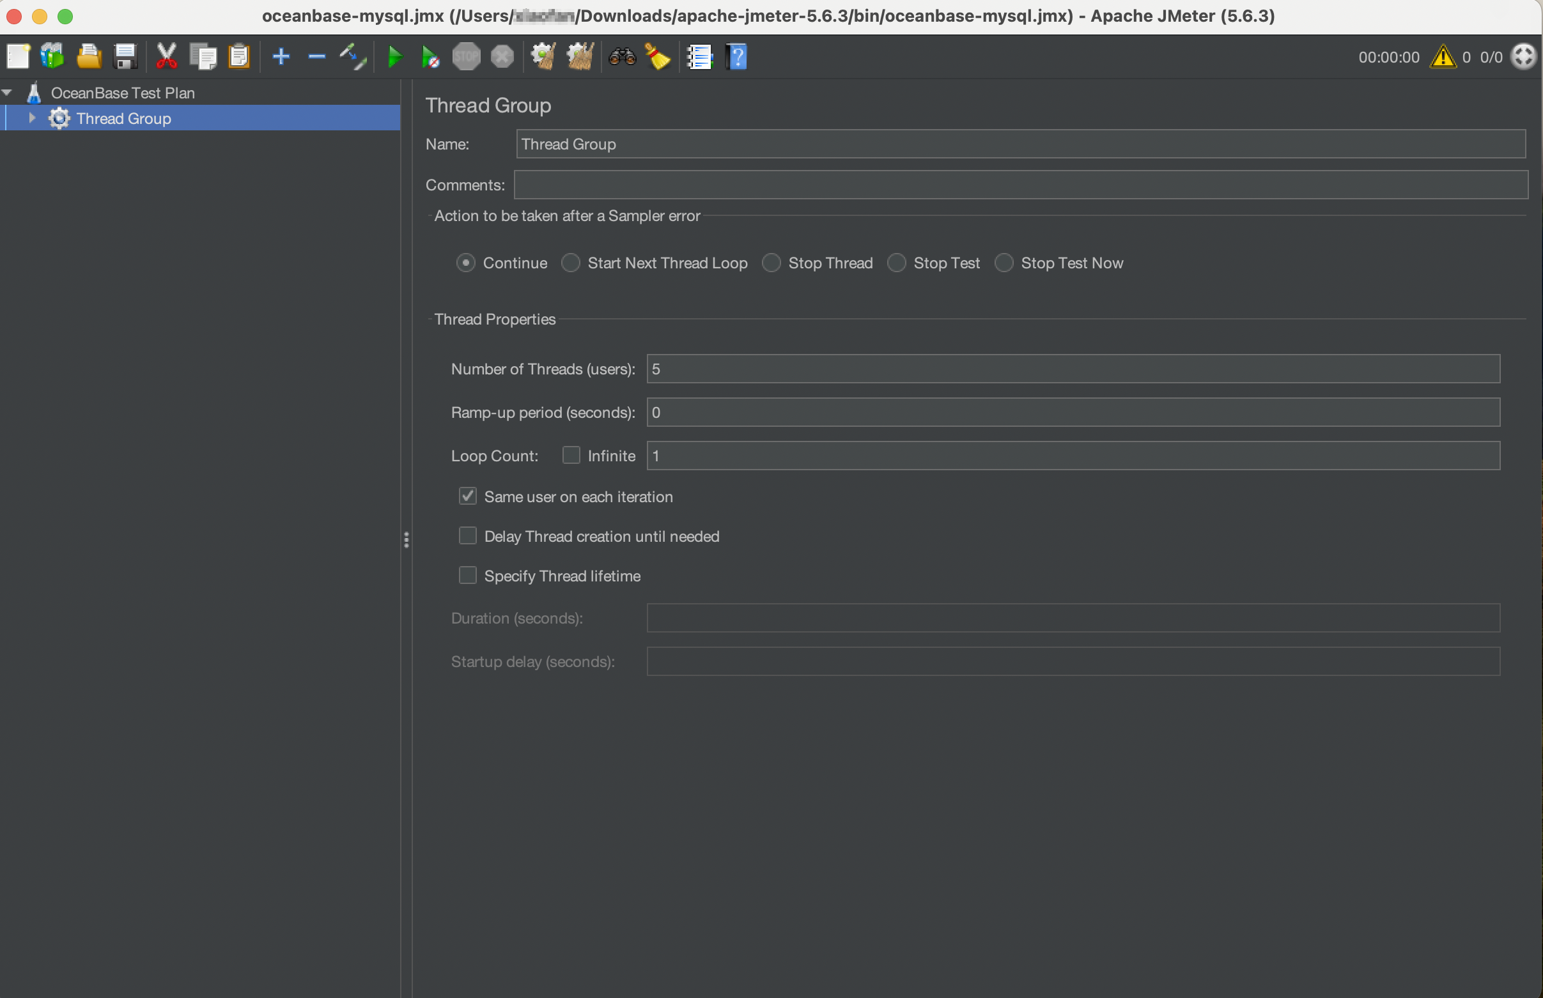Click the Help question mark icon
The width and height of the screenshot is (1543, 998).
(x=737, y=57)
